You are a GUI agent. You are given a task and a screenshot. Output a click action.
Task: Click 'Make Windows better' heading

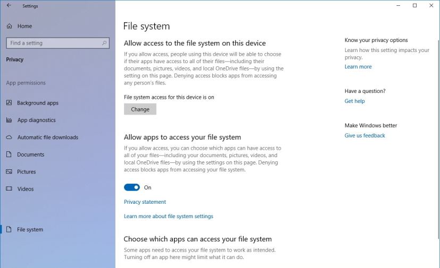(371, 125)
